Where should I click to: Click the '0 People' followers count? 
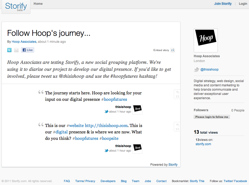tap(238, 110)
